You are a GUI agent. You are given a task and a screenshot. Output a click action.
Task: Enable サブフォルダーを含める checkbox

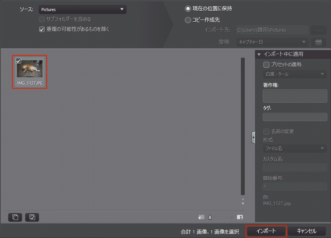tap(42, 19)
